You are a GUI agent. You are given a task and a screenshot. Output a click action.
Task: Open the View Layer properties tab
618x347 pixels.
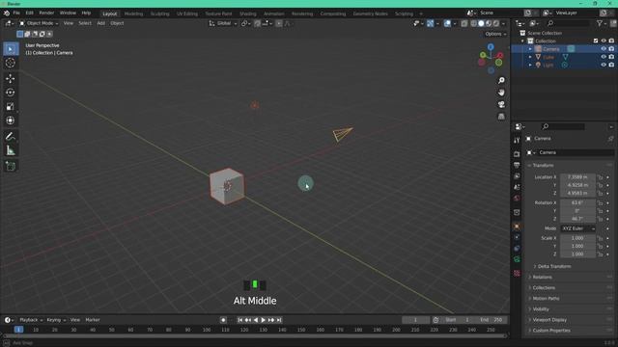point(517,175)
